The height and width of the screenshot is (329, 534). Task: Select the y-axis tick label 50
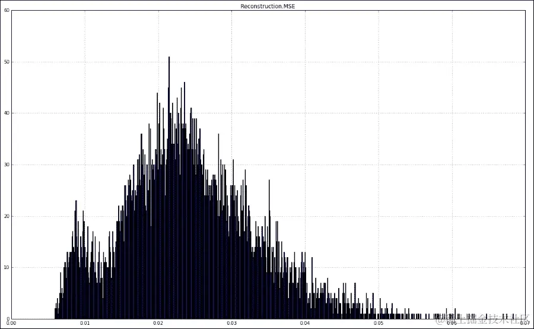pos(7,62)
